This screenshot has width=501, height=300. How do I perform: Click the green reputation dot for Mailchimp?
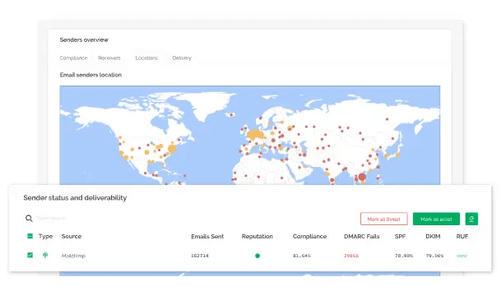tap(257, 256)
